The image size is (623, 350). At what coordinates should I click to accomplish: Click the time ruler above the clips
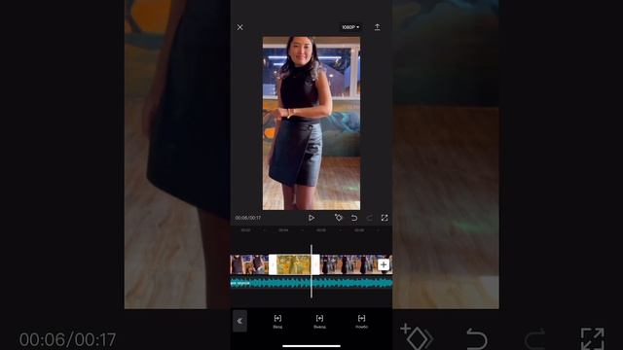coord(311,230)
